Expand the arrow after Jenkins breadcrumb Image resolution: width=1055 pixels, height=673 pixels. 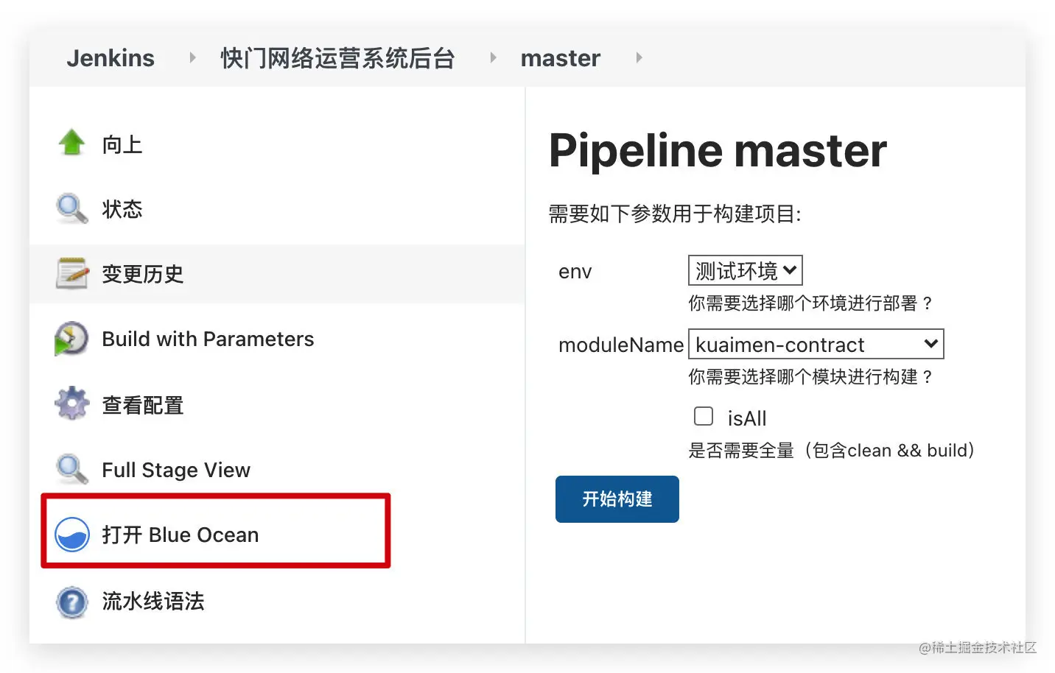coord(192,57)
